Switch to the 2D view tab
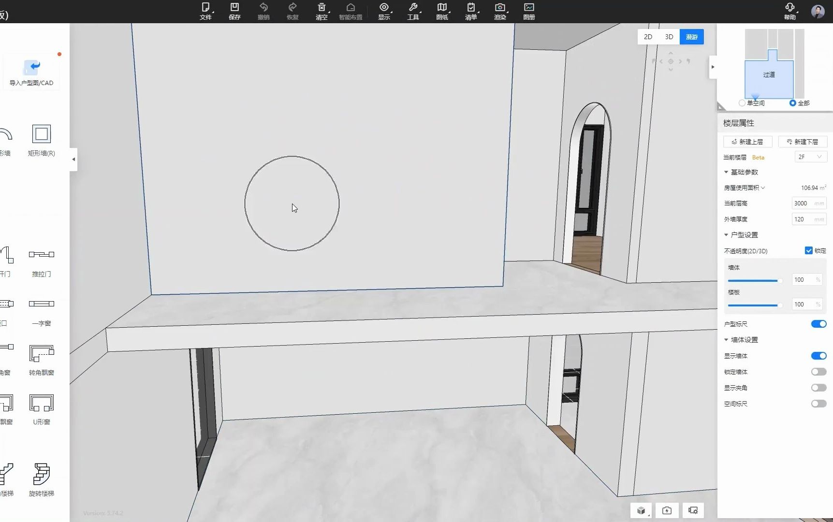833x522 pixels. click(x=648, y=36)
